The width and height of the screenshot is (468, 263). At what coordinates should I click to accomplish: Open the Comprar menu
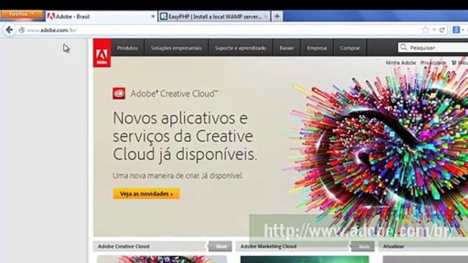coord(350,48)
